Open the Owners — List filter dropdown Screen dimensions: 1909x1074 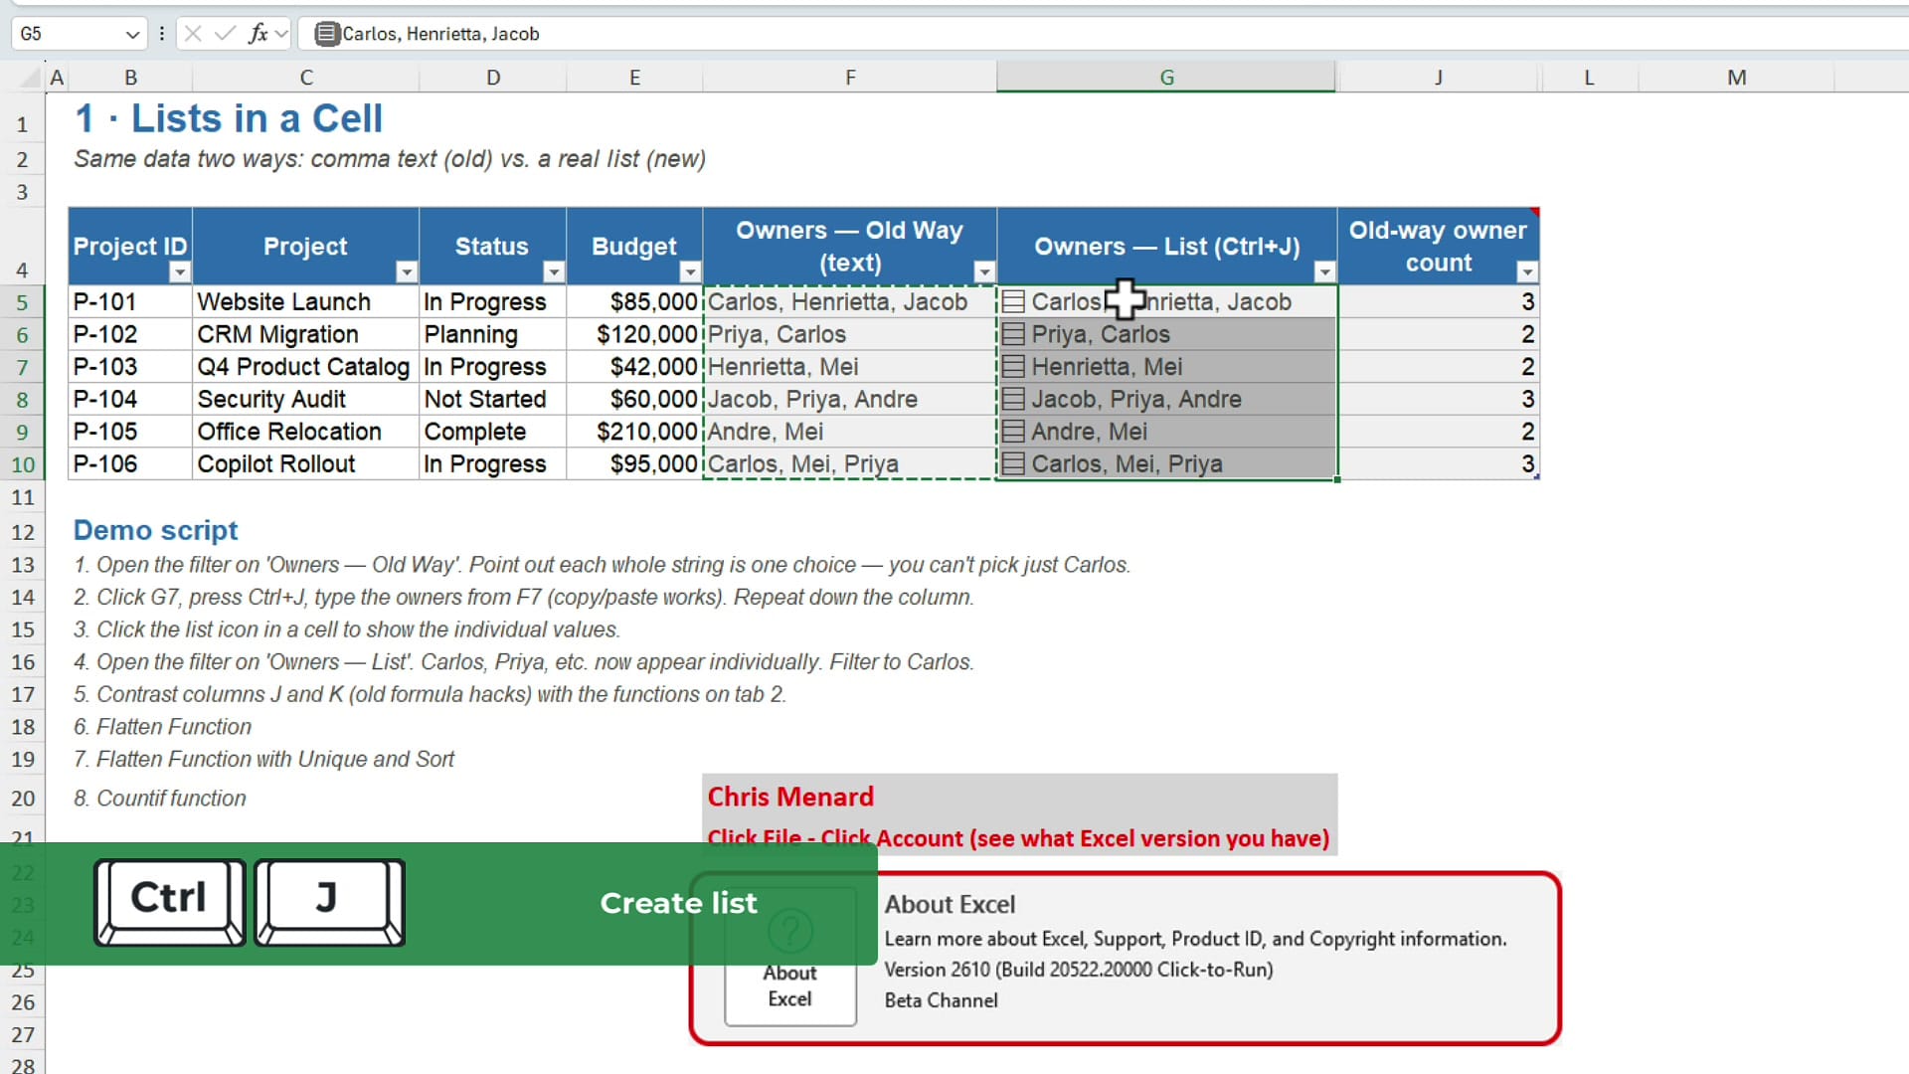pyautogui.click(x=1324, y=271)
